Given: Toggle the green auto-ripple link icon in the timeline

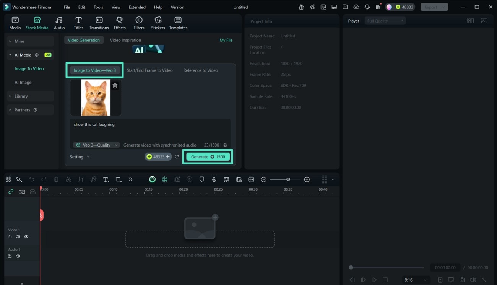Looking at the screenshot, I should (11, 192).
